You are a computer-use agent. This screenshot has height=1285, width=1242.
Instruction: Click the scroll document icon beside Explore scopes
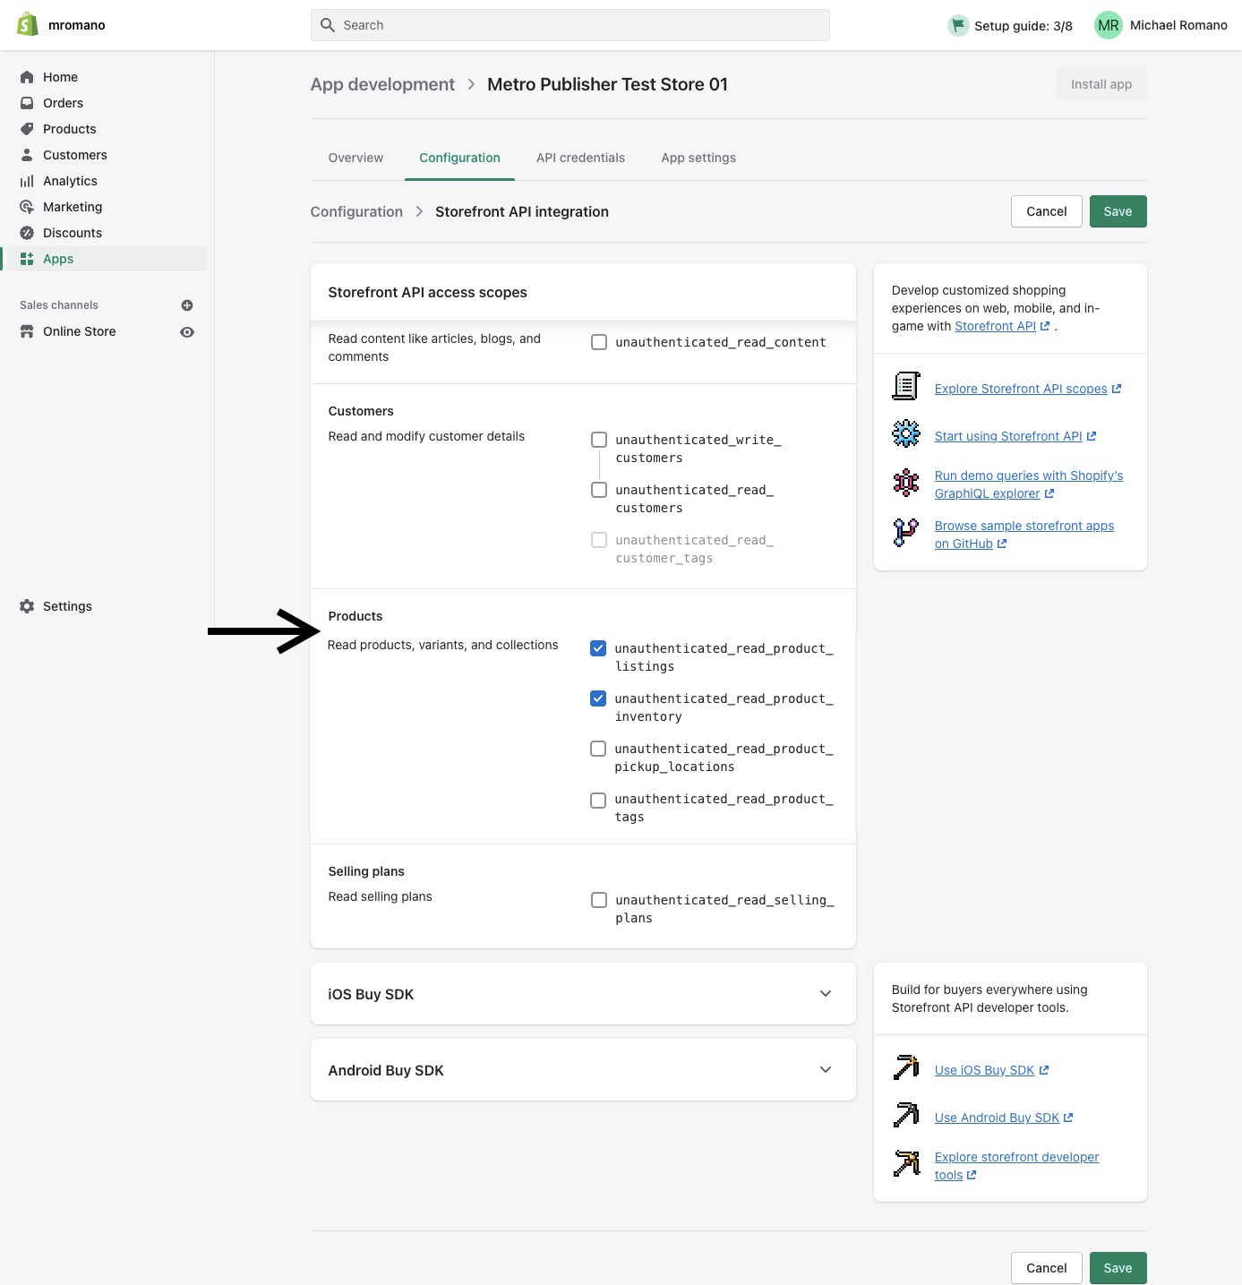pos(906,386)
